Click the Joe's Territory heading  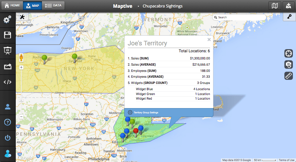147,43
